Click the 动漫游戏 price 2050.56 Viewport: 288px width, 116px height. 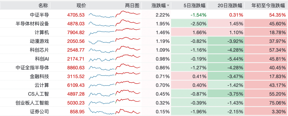point(76,41)
